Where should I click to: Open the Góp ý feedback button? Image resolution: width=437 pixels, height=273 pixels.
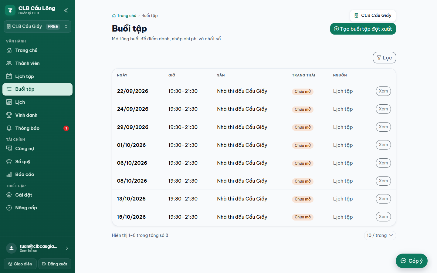tap(412, 261)
